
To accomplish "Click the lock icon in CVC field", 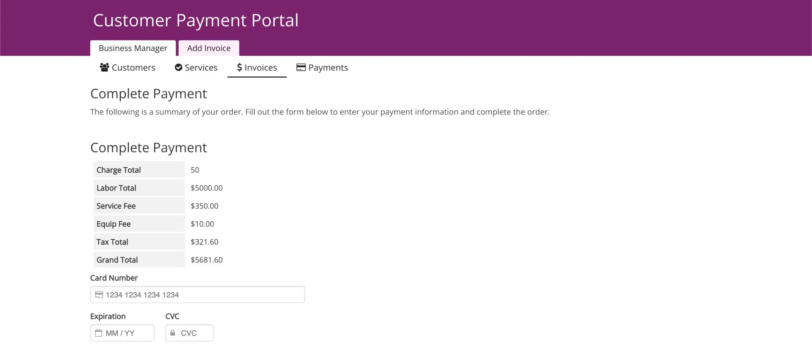I will coord(173,333).
